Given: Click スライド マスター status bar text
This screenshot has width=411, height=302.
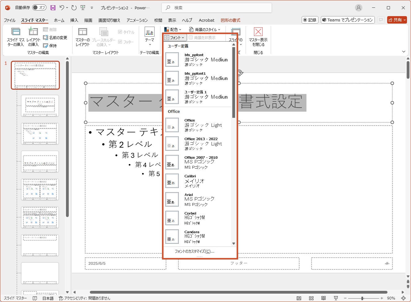Looking at the screenshot, I should (x=15, y=298).
